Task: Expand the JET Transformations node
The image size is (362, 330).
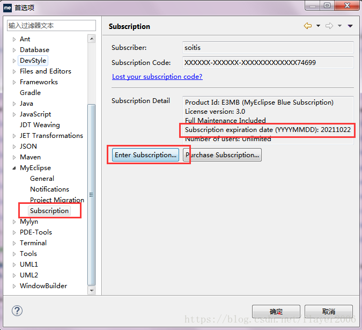Action: (14, 136)
